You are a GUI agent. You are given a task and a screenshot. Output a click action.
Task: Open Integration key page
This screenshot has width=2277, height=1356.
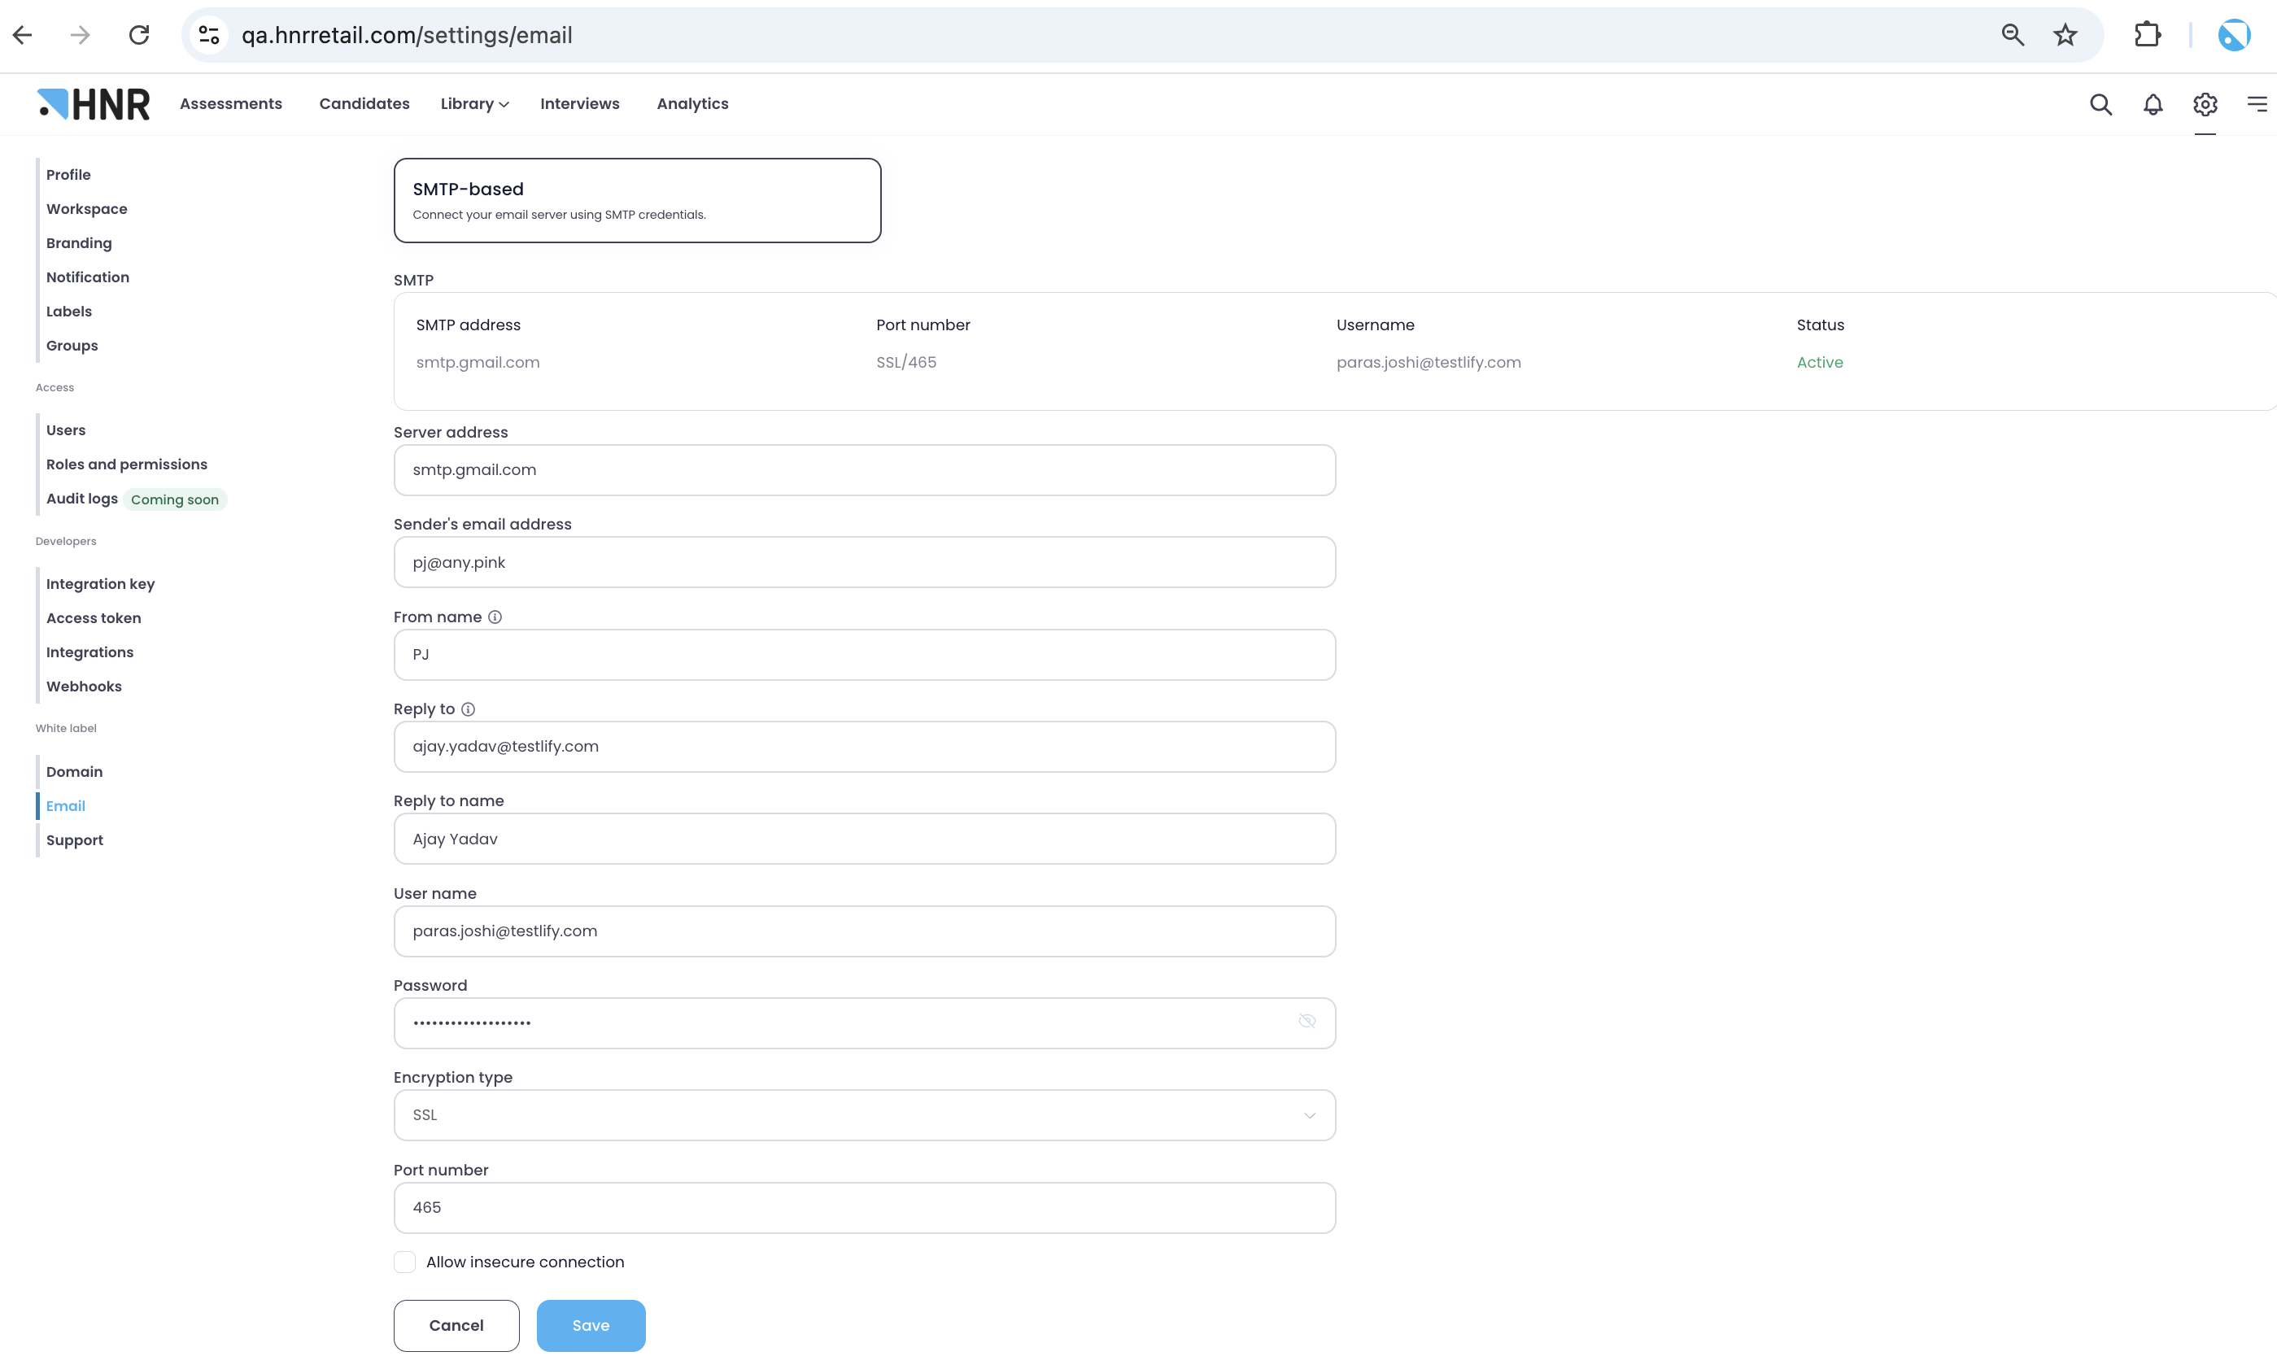click(x=101, y=584)
